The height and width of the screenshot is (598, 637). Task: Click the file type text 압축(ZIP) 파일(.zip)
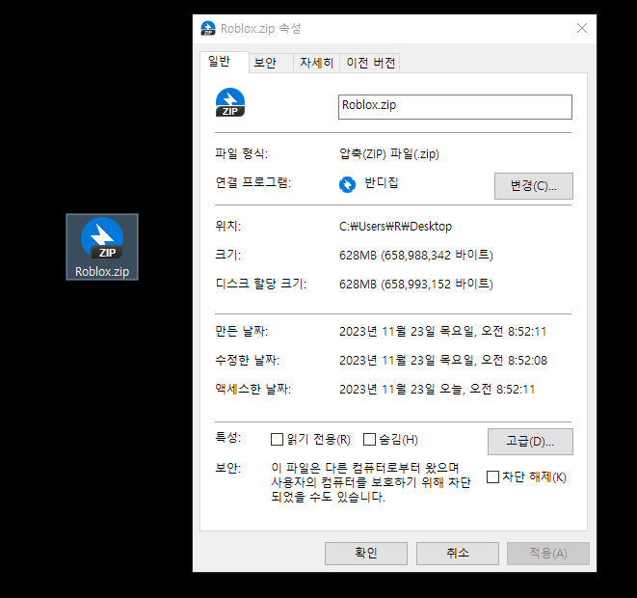coord(389,154)
